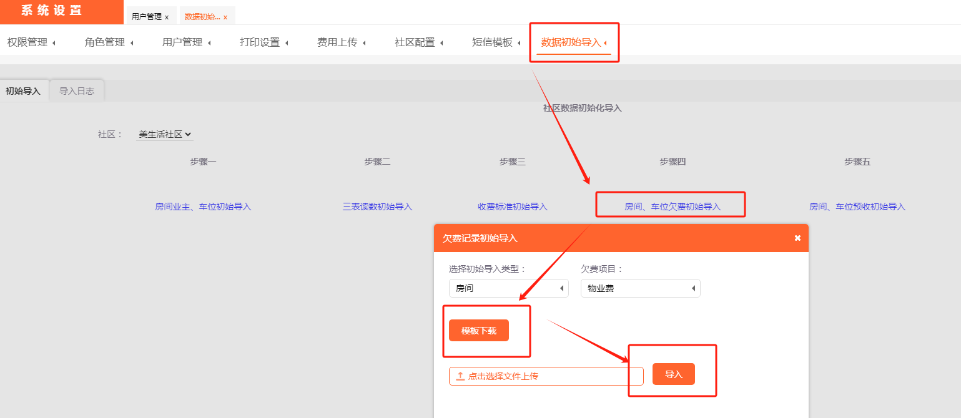Close the 用户管理 tab with x
Viewport: 961px width, 418px height.
click(x=167, y=17)
